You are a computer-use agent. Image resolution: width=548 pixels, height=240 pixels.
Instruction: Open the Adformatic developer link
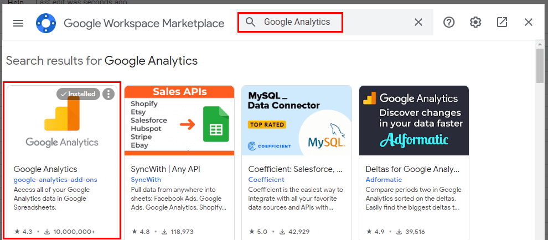pyautogui.click(x=384, y=180)
